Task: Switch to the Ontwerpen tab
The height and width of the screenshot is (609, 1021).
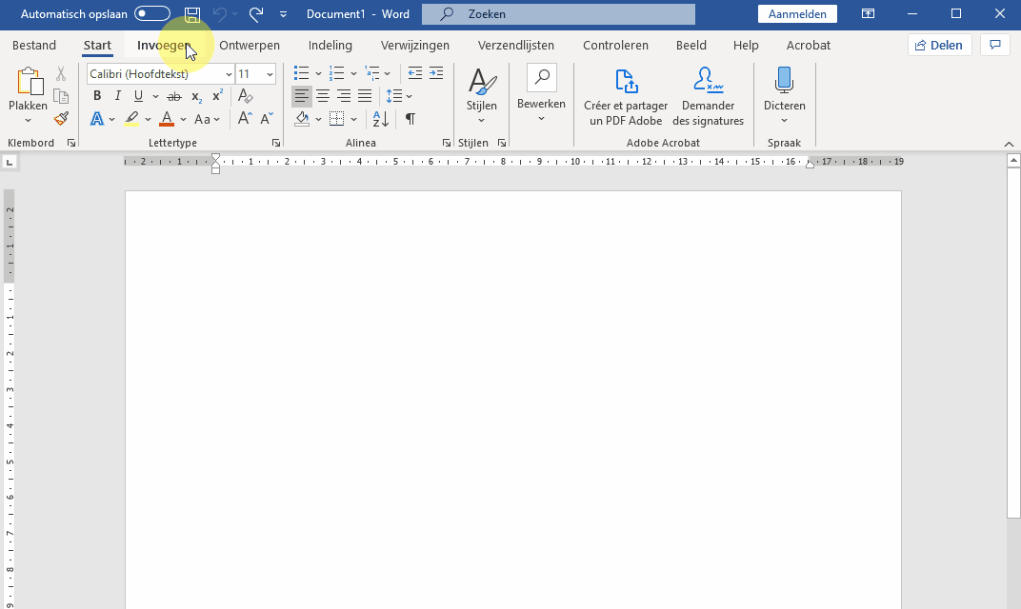Action: [x=250, y=45]
